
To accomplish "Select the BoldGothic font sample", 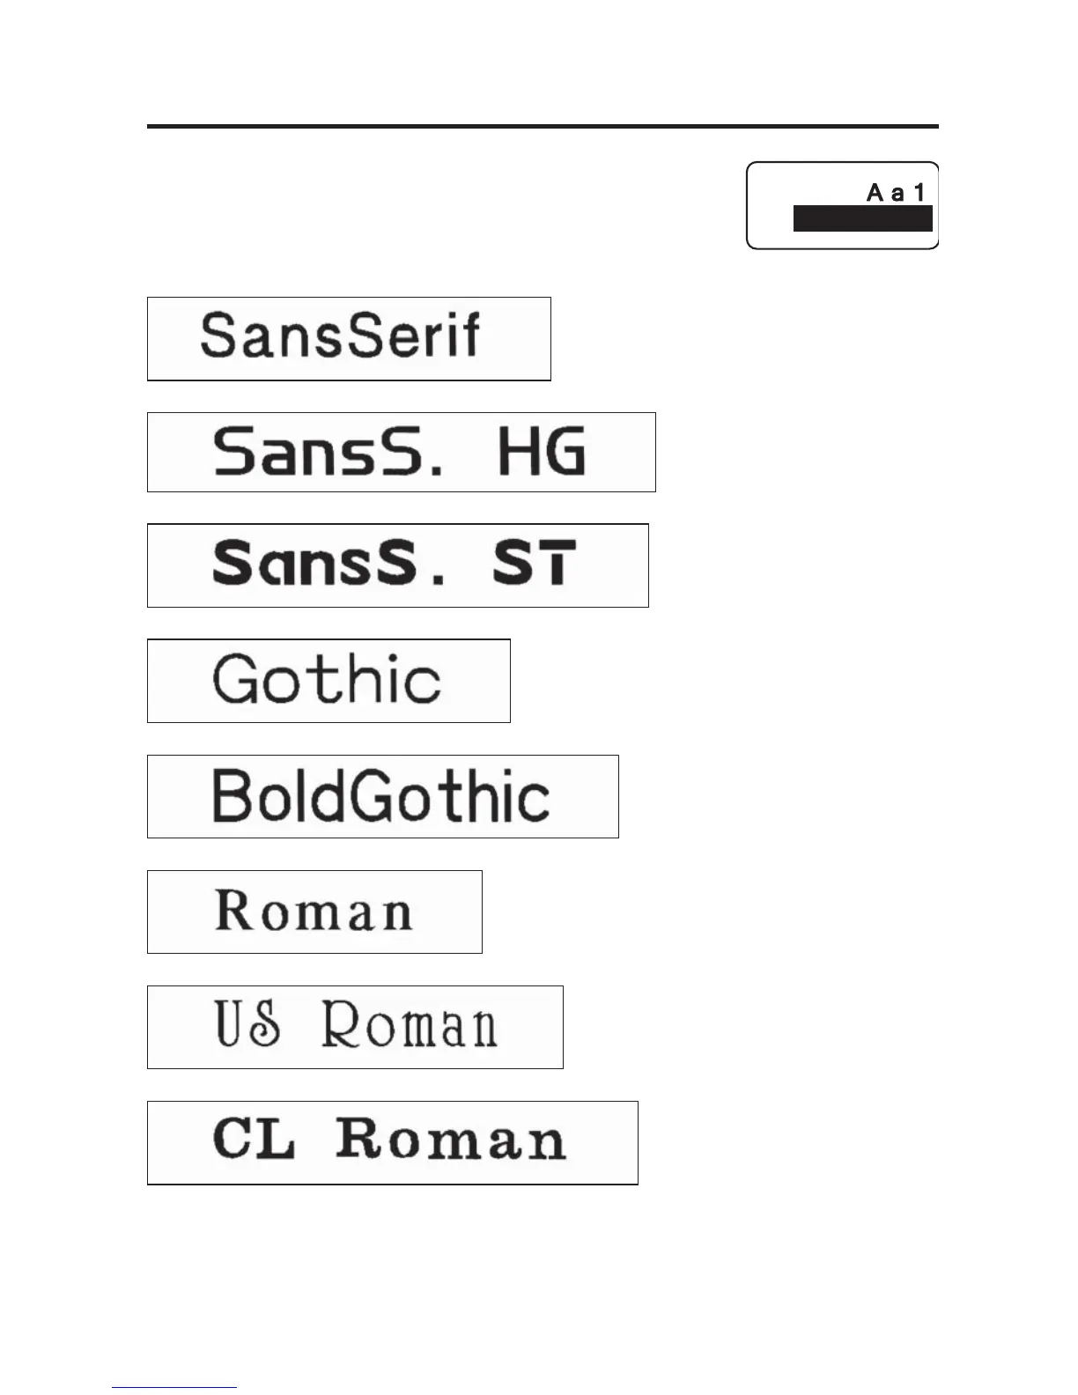I will tap(382, 796).
